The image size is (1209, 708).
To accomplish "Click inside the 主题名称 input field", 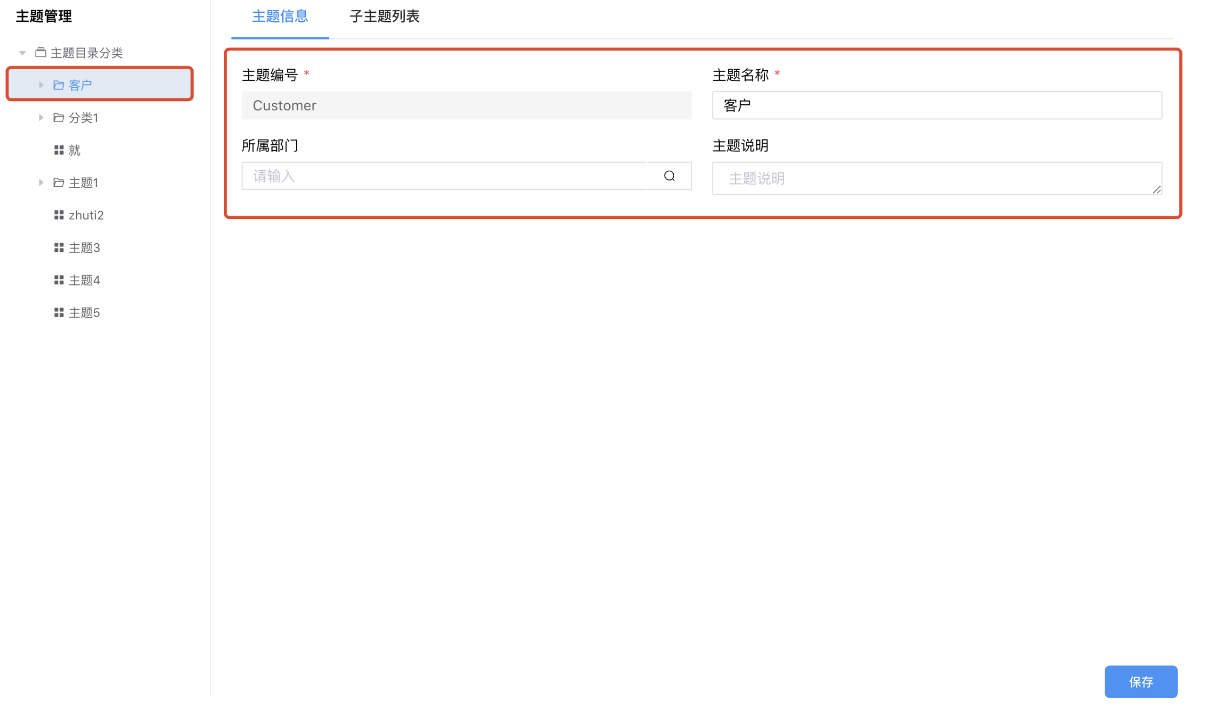I will [x=937, y=105].
